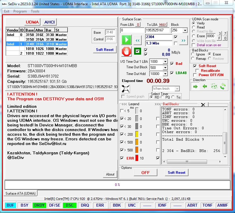
Task: Stop the scan with the red hand icon
Action: tap(127, 51)
